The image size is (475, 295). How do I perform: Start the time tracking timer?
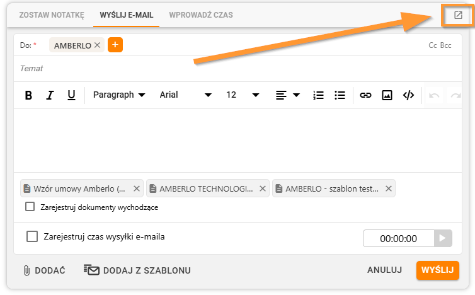click(443, 238)
